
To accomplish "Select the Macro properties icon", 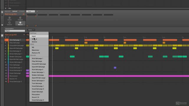I will pos(20,23).
